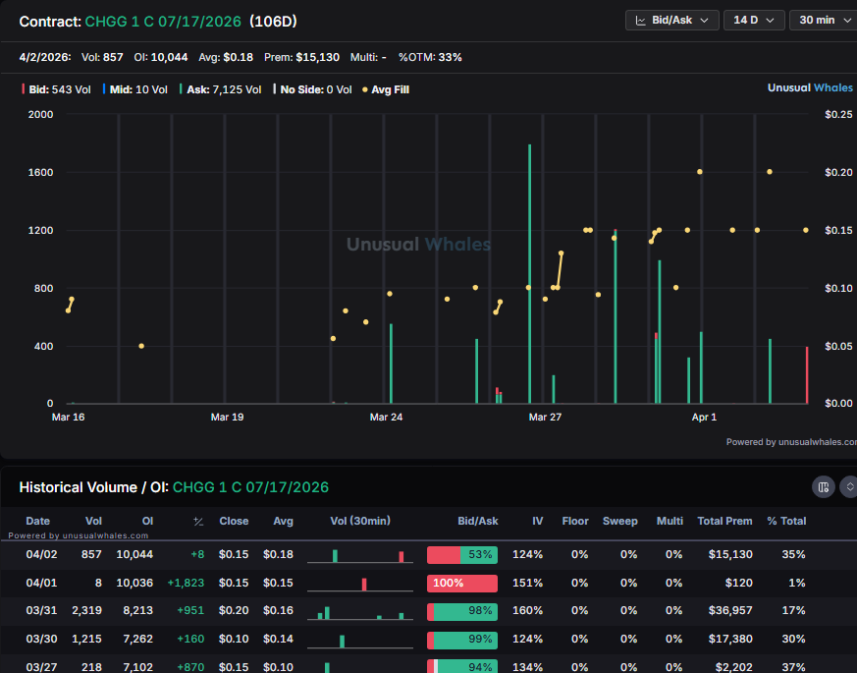The width and height of the screenshot is (857, 673).
Task: Click the sort arrow icon in the table header
Action: point(197,521)
